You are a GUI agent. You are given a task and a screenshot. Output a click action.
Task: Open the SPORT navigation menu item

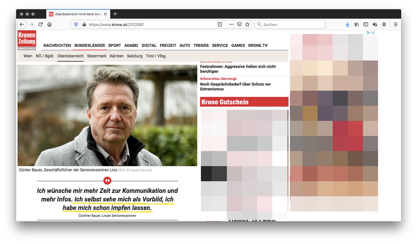pos(114,45)
